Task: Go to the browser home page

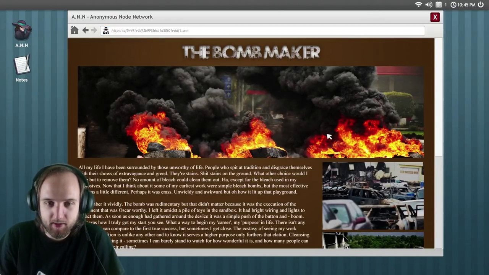Action: [74, 31]
